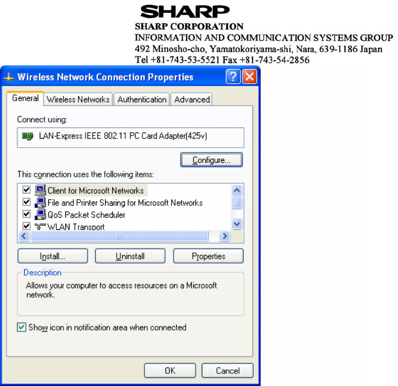
Task: Click the File and Printer Sharing icon
Action: click(40, 203)
